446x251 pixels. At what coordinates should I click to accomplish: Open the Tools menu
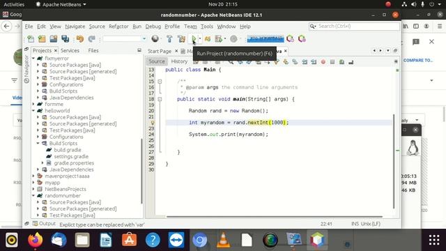click(x=207, y=26)
